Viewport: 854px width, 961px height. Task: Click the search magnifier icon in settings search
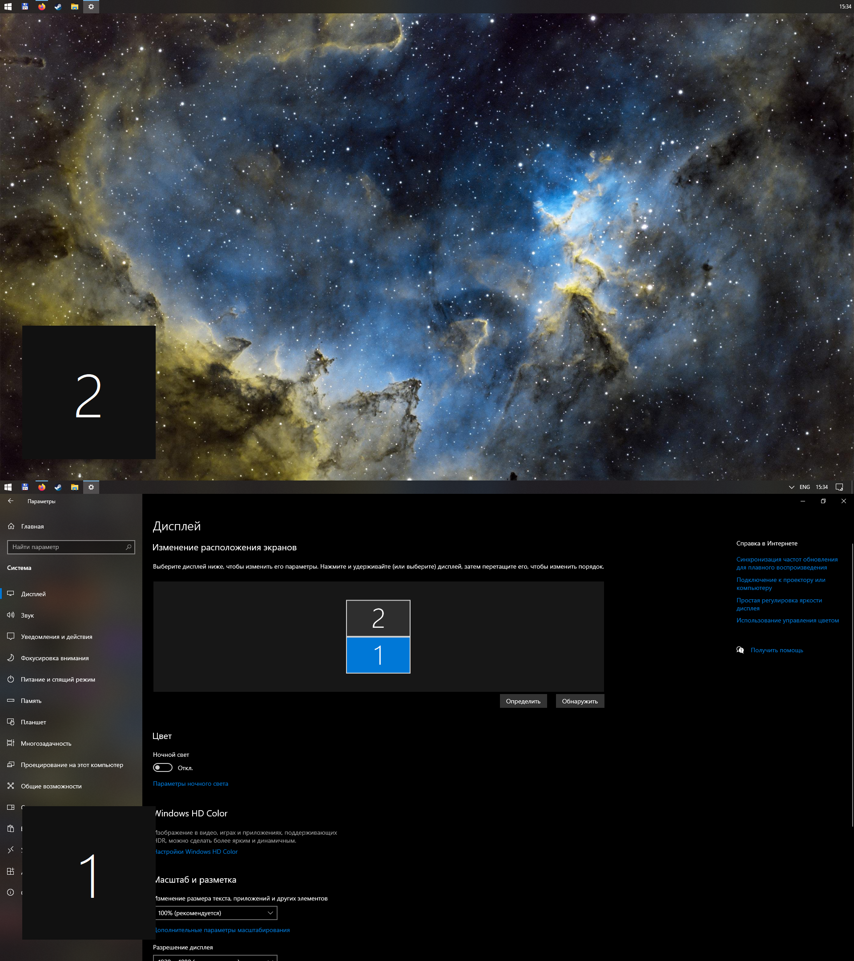tap(128, 547)
